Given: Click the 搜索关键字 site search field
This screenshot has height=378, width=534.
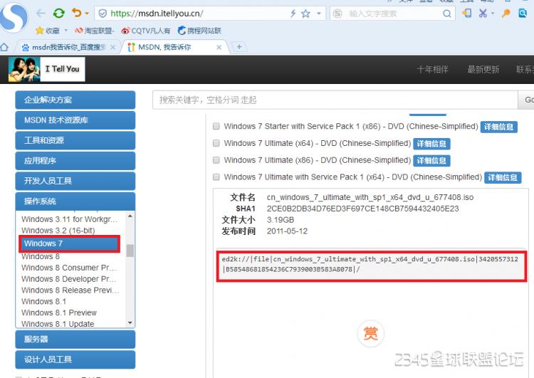Looking at the screenshot, I should pos(335,100).
